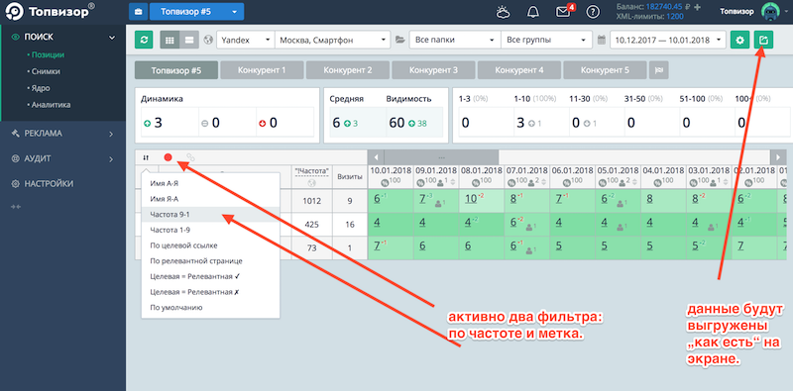Viewport: 793px width, 391px height.
Task: Click the briefcase projects icon
Action: 138,12
